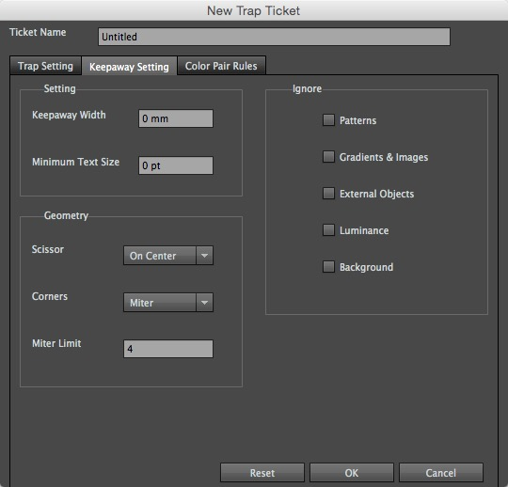This screenshot has width=508, height=487.
Task: Select the Keepaway Setting tab
Action: [129, 67]
